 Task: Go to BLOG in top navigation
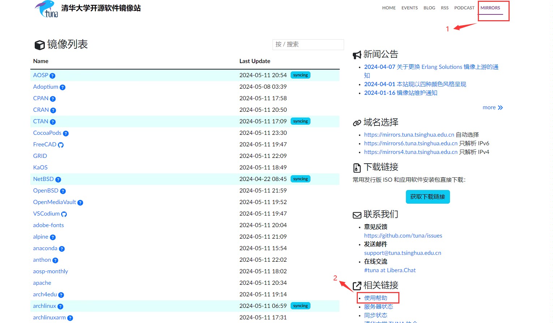pyautogui.click(x=429, y=8)
